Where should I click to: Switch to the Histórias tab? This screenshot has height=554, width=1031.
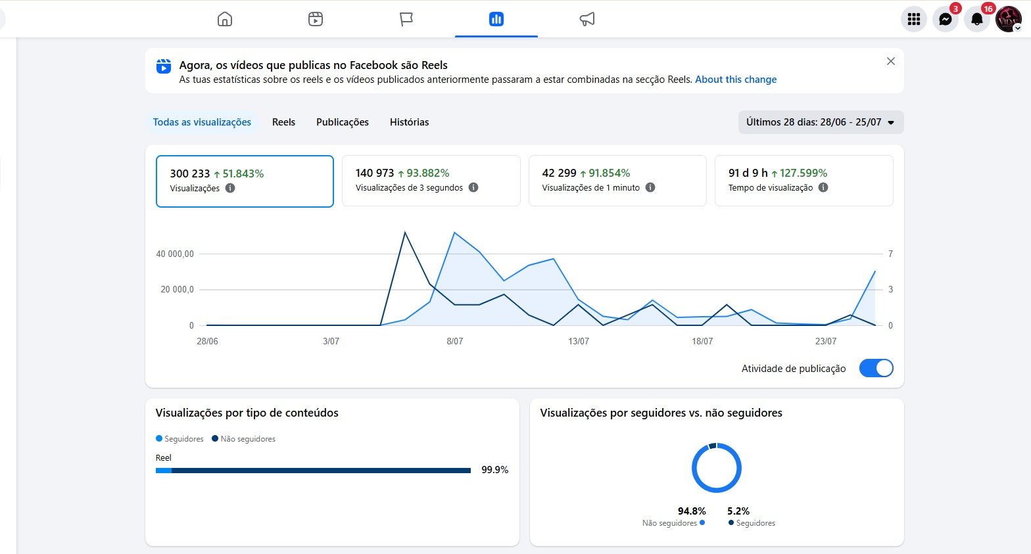(409, 122)
